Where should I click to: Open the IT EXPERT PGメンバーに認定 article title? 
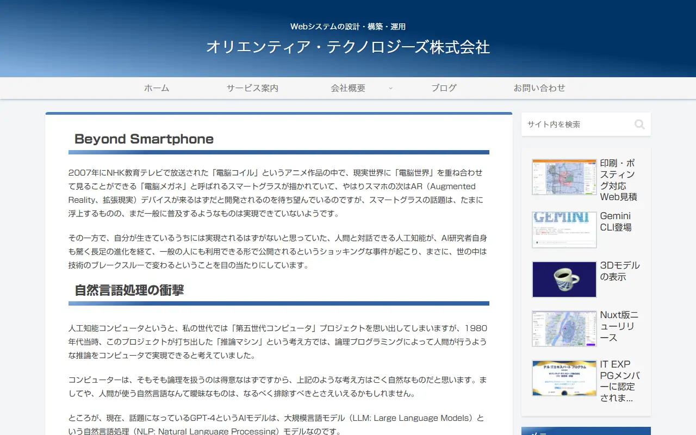coord(620,381)
